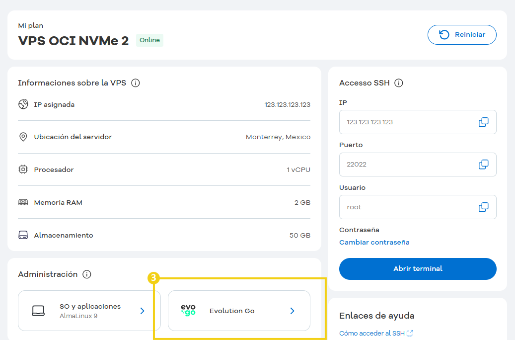This screenshot has width=515, height=340.
Task: Click the info icon next to Accesso SSH
Action: (399, 83)
